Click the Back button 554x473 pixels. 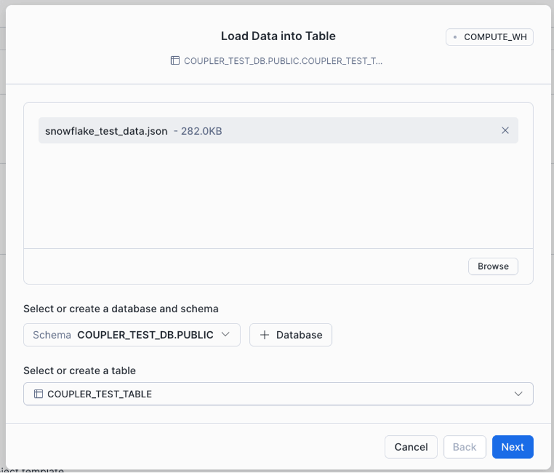pyautogui.click(x=465, y=447)
